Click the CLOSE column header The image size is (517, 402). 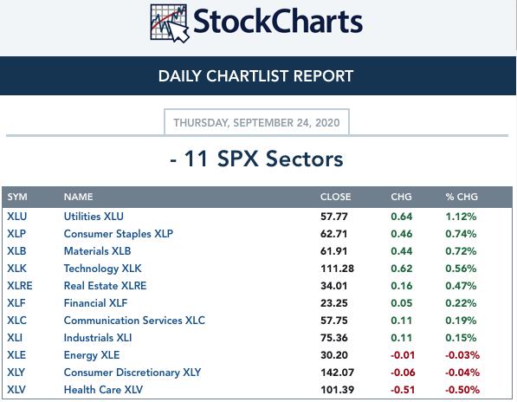pyautogui.click(x=336, y=197)
